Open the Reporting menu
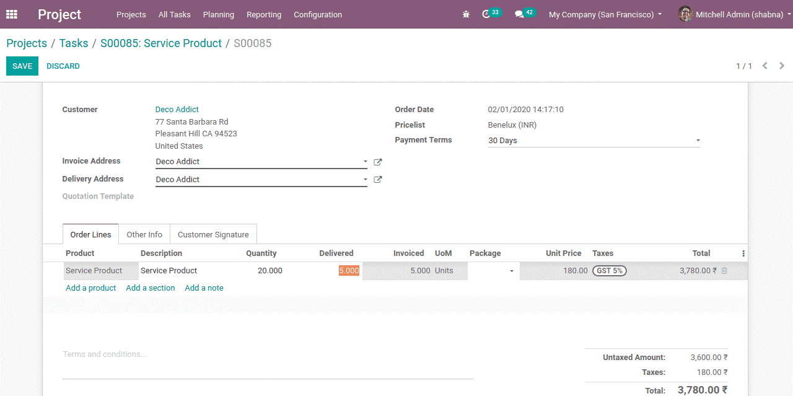Image resolution: width=793 pixels, height=396 pixels. (x=264, y=14)
